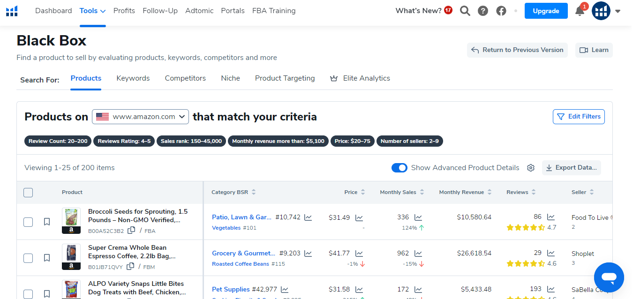Click the Upgrade button

(546, 11)
